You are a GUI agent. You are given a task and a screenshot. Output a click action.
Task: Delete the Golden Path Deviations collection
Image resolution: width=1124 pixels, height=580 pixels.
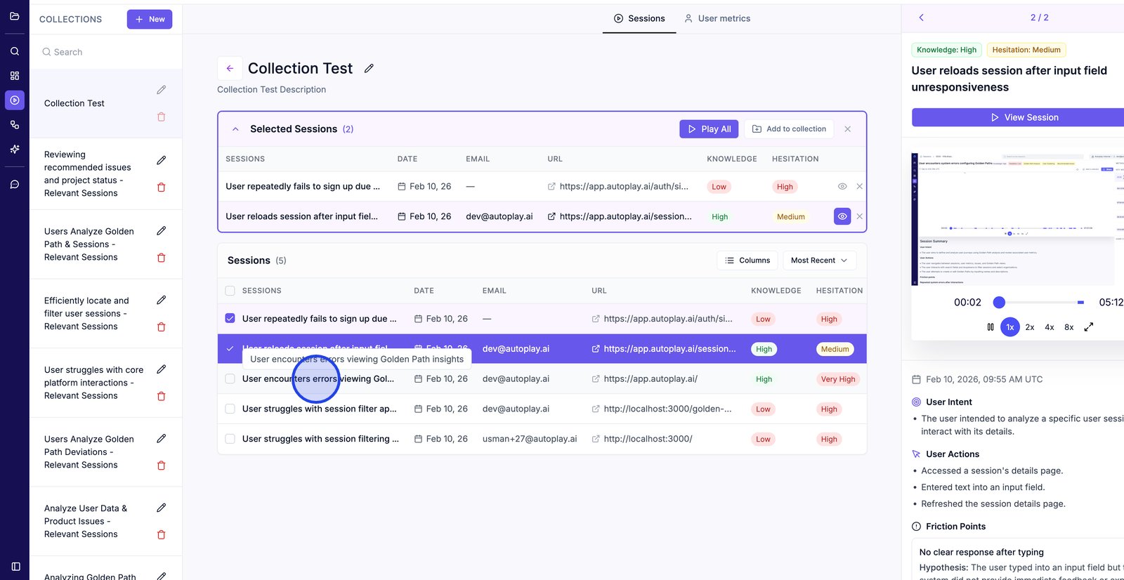162,466
